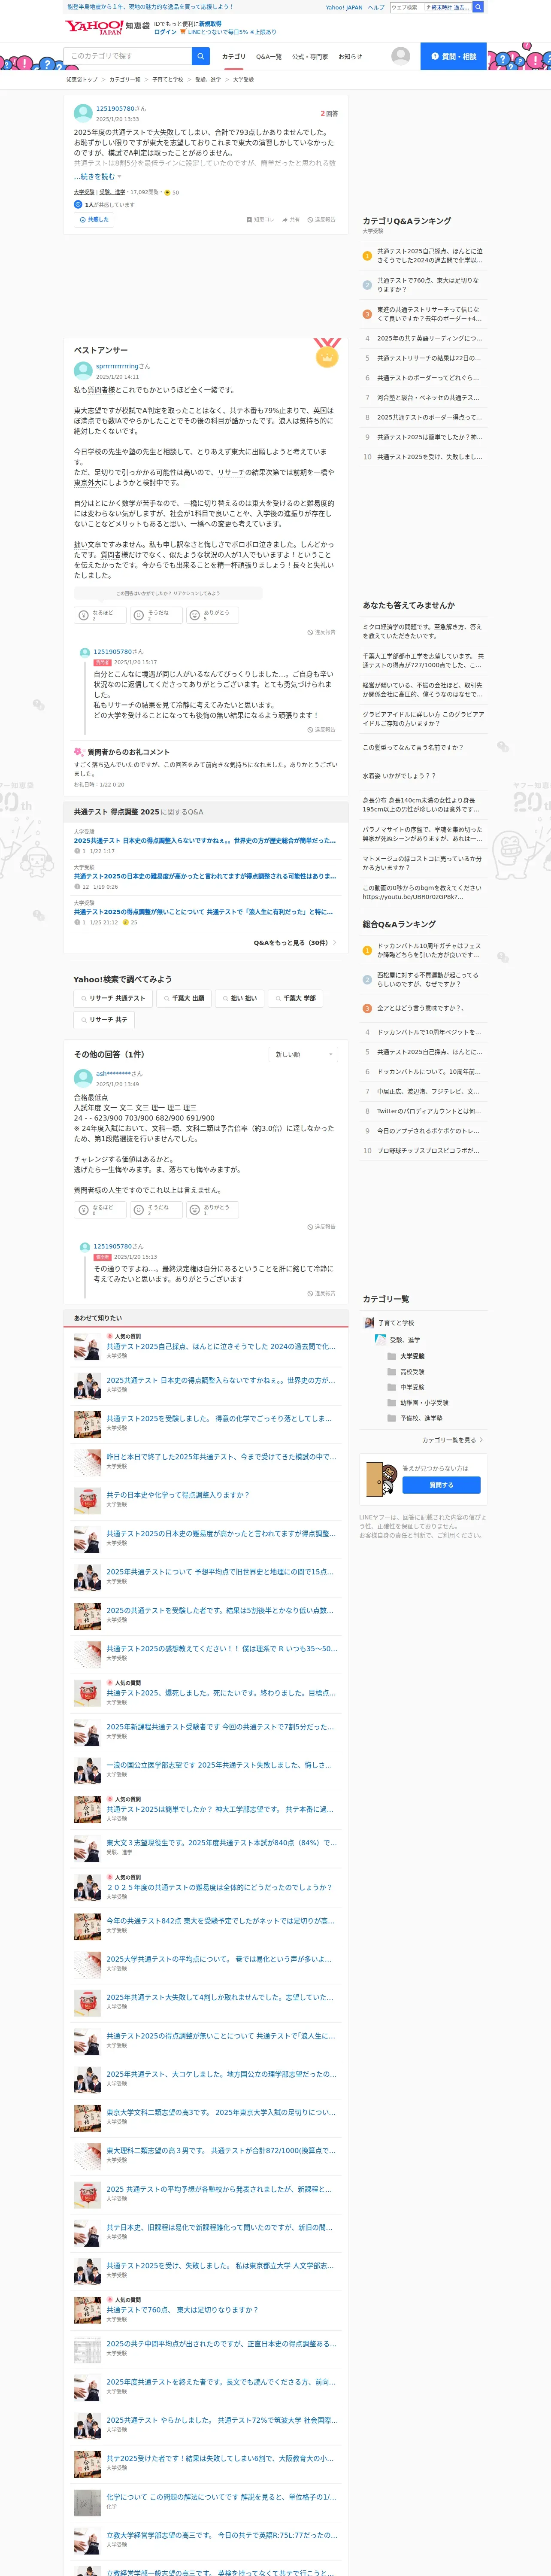Open 予備校、進学塾 folder in category list
The width and height of the screenshot is (551, 2576).
[x=414, y=1418]
